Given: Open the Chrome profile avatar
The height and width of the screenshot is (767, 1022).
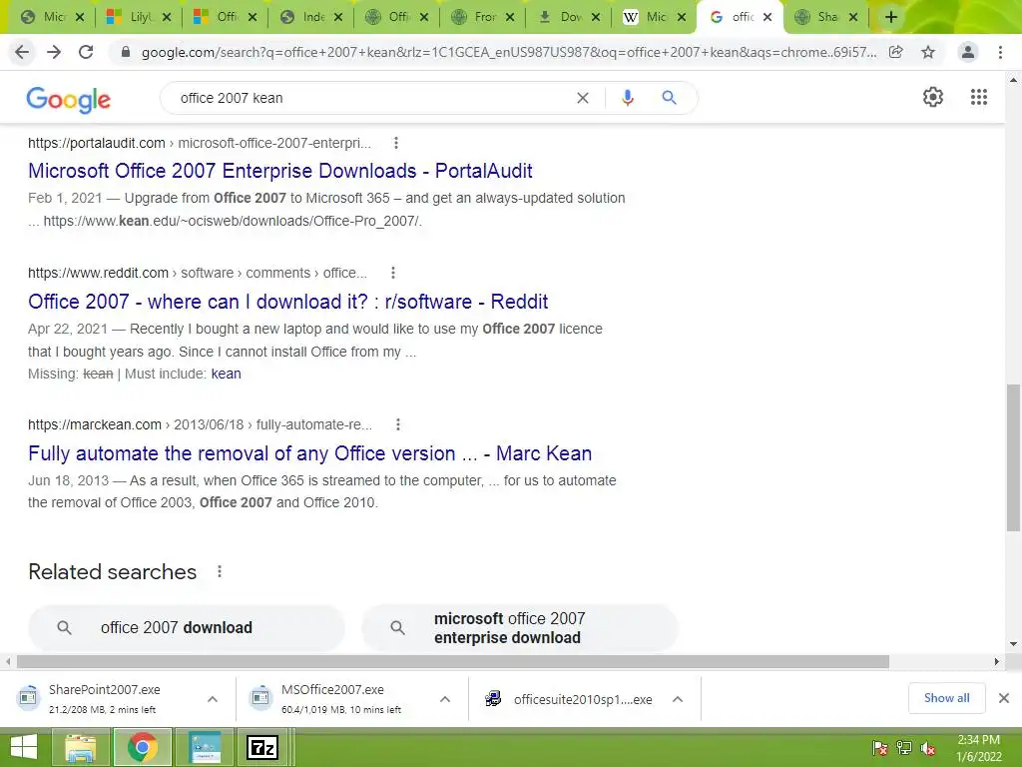Looking at the screenshot, I should coord(968,52).
